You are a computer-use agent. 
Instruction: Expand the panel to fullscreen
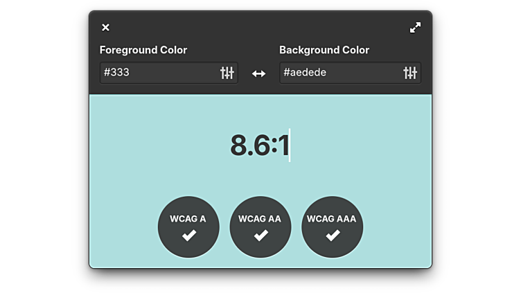point(415,28)
